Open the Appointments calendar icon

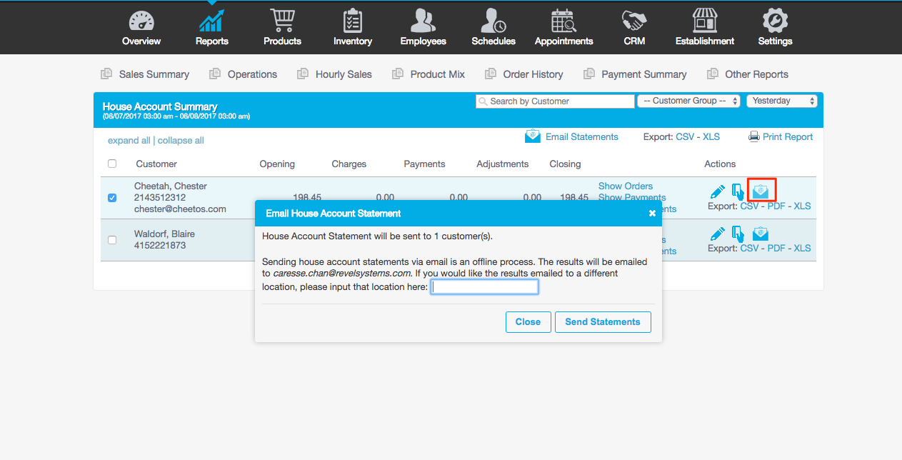563,20
